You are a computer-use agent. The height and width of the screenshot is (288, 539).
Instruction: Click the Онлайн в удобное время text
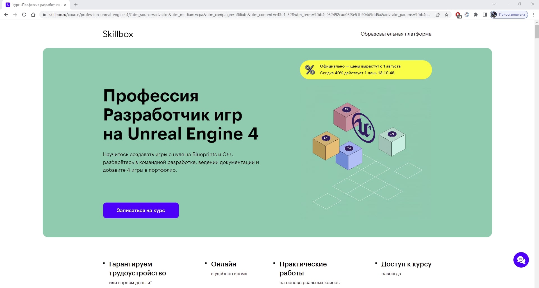pyautogui.click(x=229, y=268)
